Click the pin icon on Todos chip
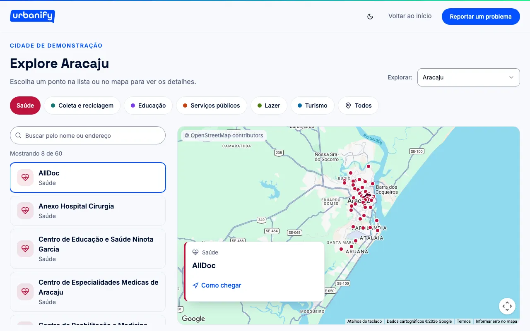Image resolution: width=530 pixels, height=331 pixels. pos(348,106)
